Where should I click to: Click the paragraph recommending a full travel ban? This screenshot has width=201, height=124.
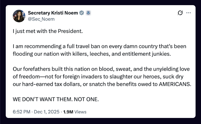(x=100, y=50)
